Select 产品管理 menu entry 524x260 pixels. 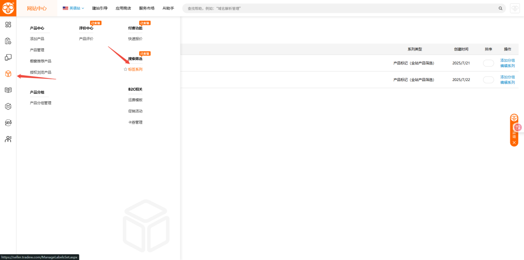(x=37, y=50)
